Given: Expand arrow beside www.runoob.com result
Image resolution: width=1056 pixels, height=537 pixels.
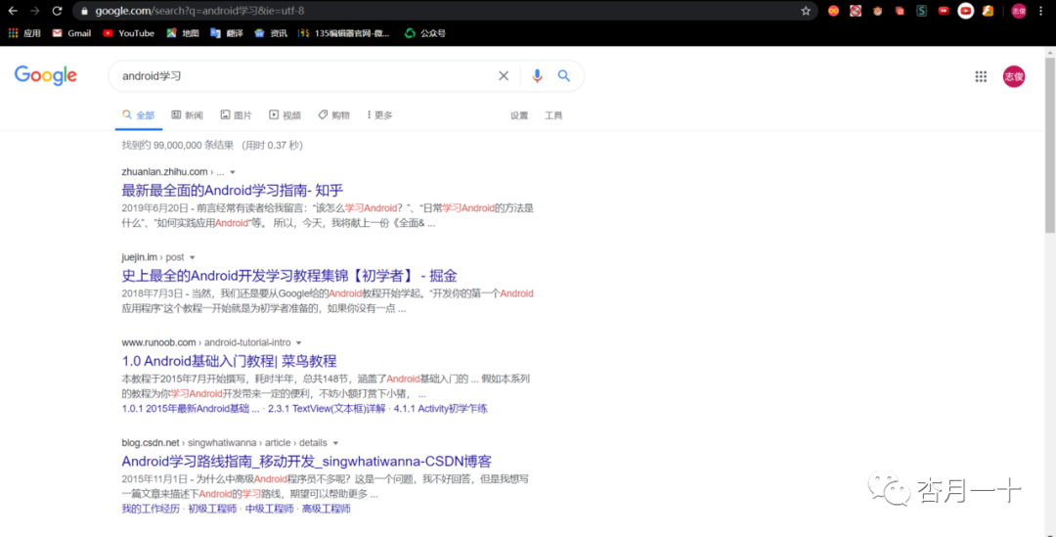Looking at the screenshot, I should click(x=298, y=343).
